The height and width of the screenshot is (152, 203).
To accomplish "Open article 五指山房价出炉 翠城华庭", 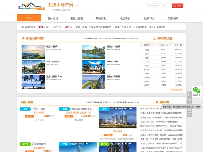I will (160, 122).
